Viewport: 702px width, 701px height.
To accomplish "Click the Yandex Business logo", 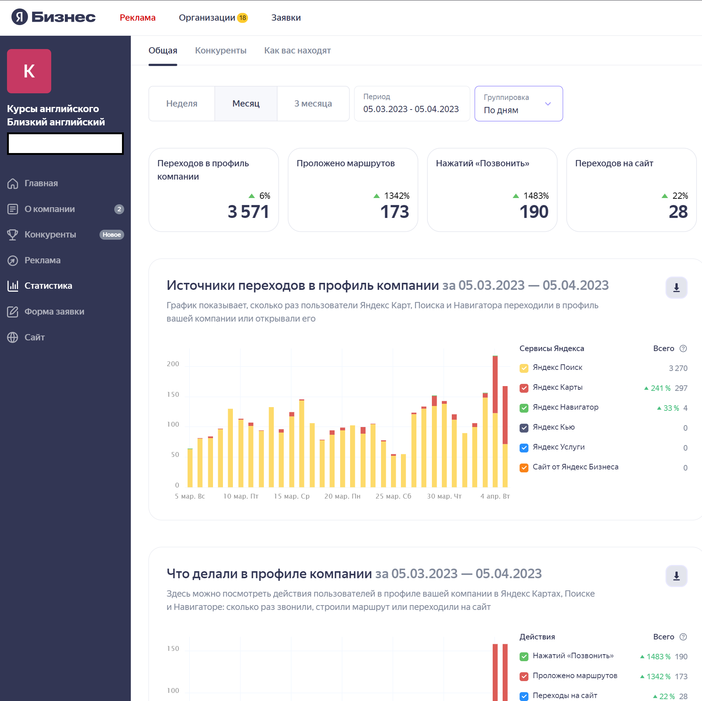I will click(53, 17).
